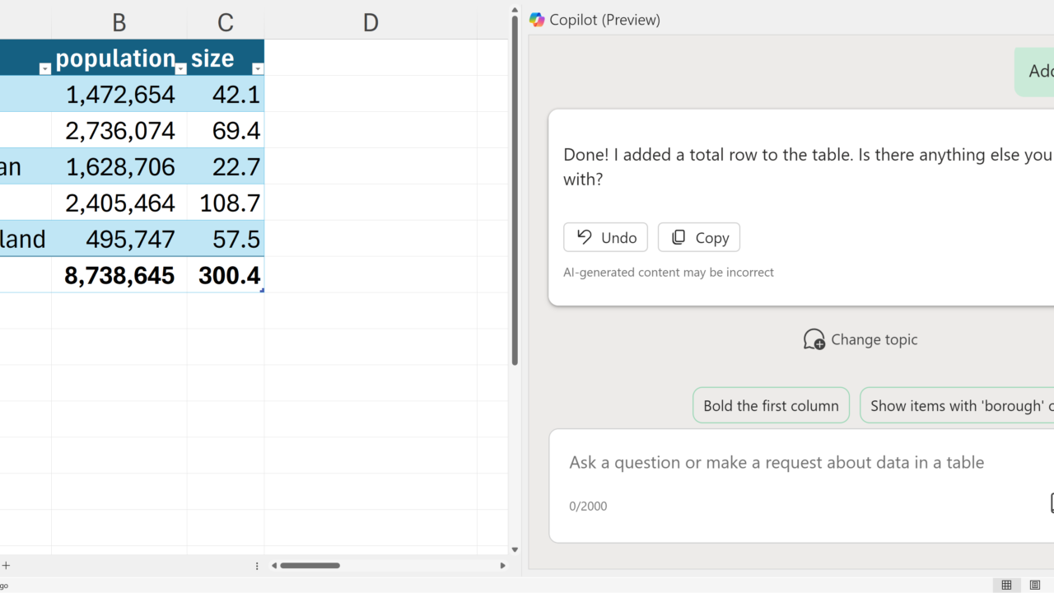Click 'Bold the first column' suggestion
Viewport: 1054px width, 593px height.
pos(771,405)
